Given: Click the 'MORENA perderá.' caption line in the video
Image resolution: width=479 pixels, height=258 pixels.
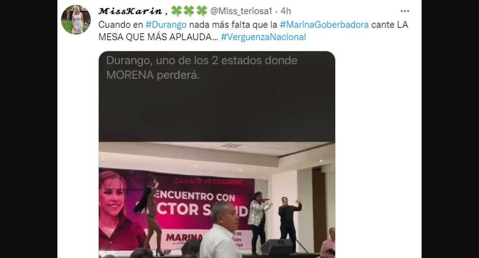Looking at the screenshot, I should coord(153,75).
